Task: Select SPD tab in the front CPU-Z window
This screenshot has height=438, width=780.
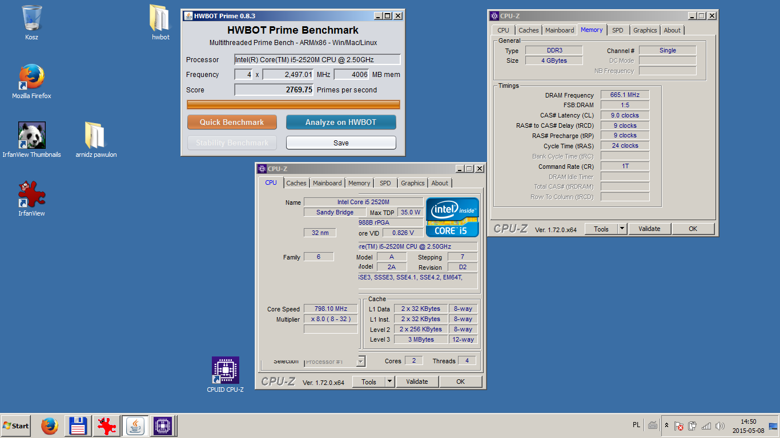Action: click(385, 183)
